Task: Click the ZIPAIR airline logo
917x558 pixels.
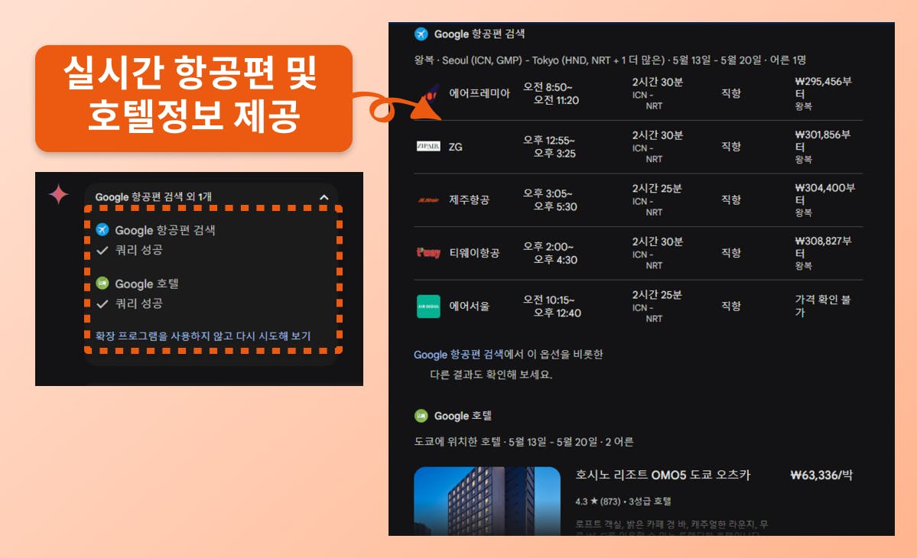Action: pyautogui.click(x=428, y=146)
